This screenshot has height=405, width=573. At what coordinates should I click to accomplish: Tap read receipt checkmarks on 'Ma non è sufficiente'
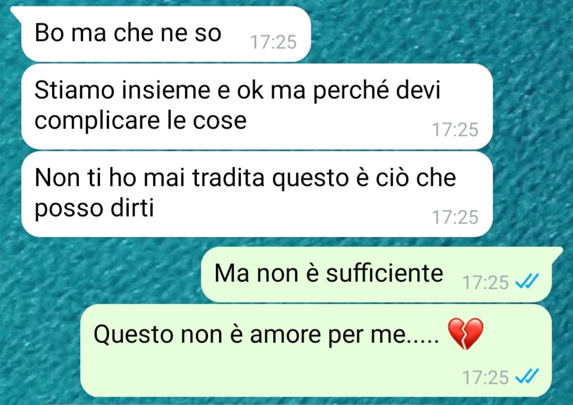tap(527, 281)
